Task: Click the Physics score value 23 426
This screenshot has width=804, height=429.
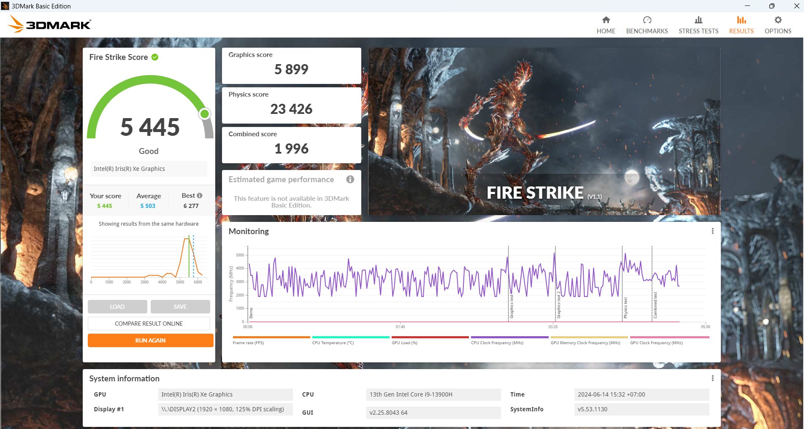Action: [291, 109]
